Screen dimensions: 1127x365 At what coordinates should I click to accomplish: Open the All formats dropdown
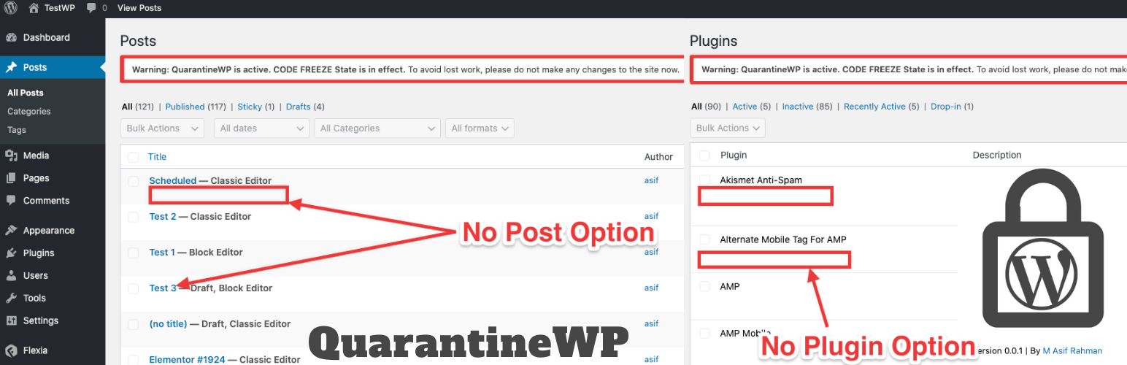click(480, 128)
